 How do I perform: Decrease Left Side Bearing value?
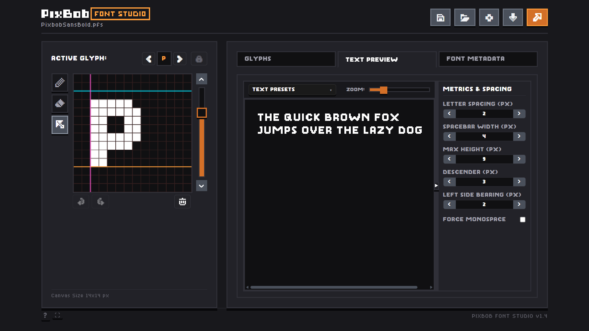click(x=449, y=204)
